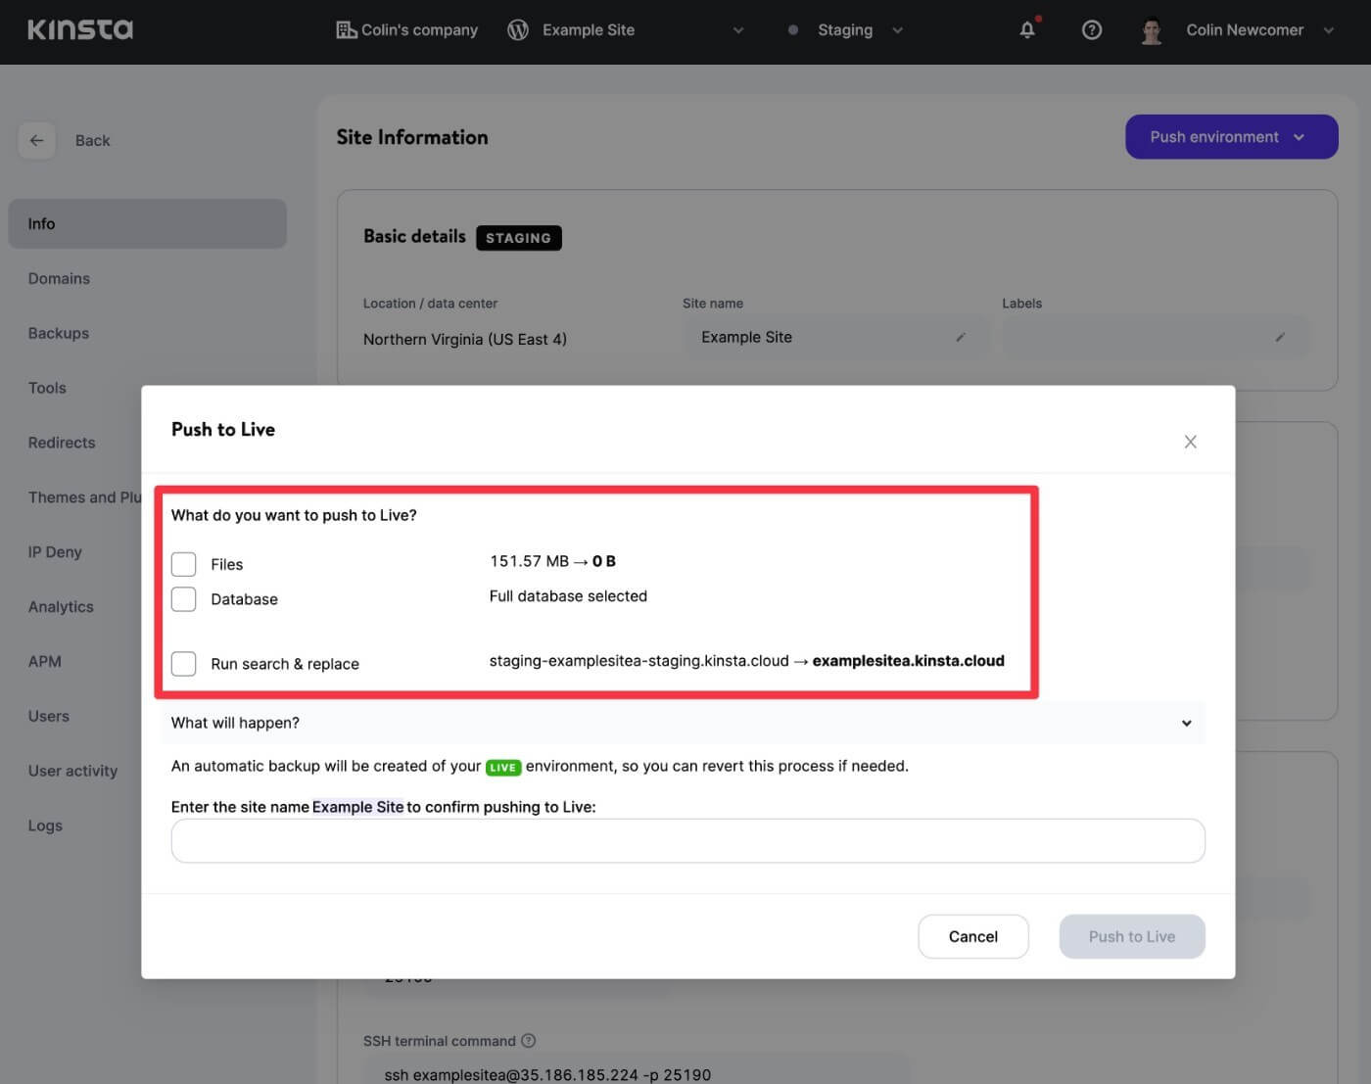Open APM in the sidebar

44,662
